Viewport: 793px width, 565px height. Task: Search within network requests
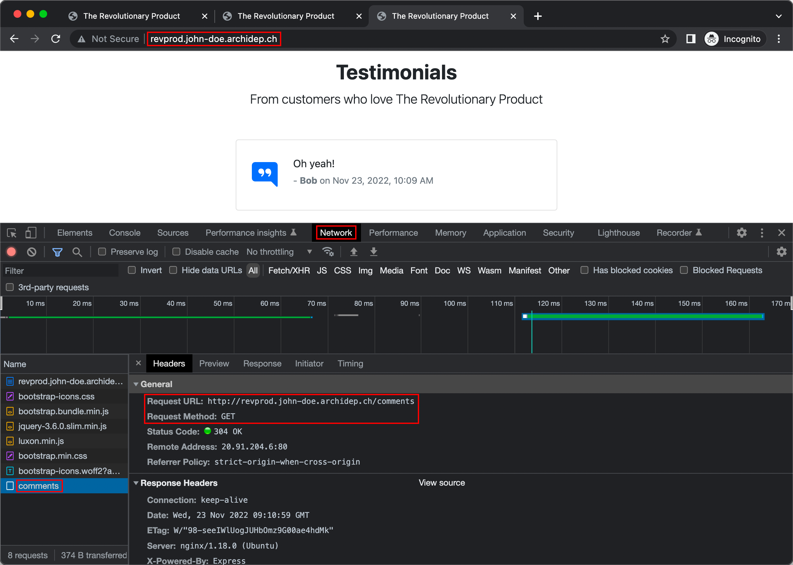[77, 252]
